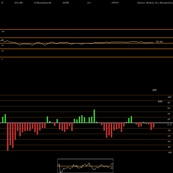Click the RSI axis label 30
173x173 pixels.
2,51
